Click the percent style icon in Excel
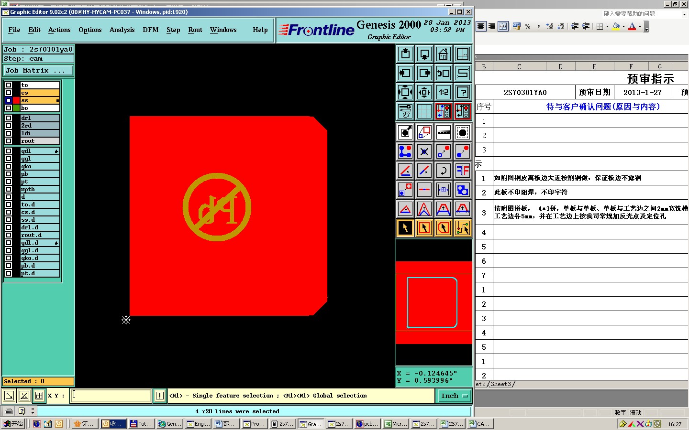This screenshot has height=430, width=689. pyautogui.click(x=527, y=27)
